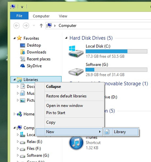Choose Pin to Start
The width and height of the screenshot is (151, 162).
coord(70,112)
